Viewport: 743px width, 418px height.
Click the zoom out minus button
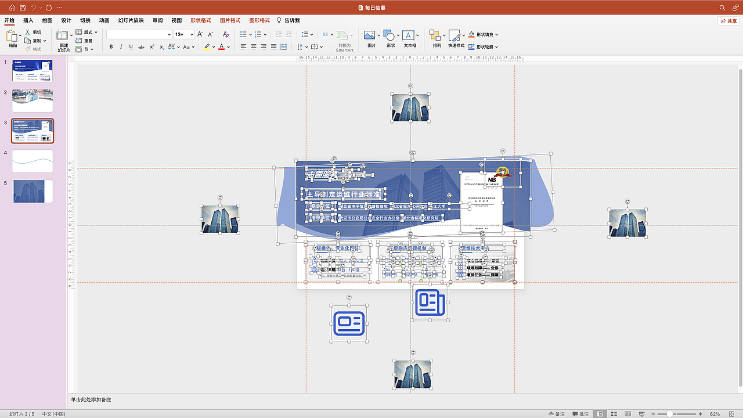[652, 414]
